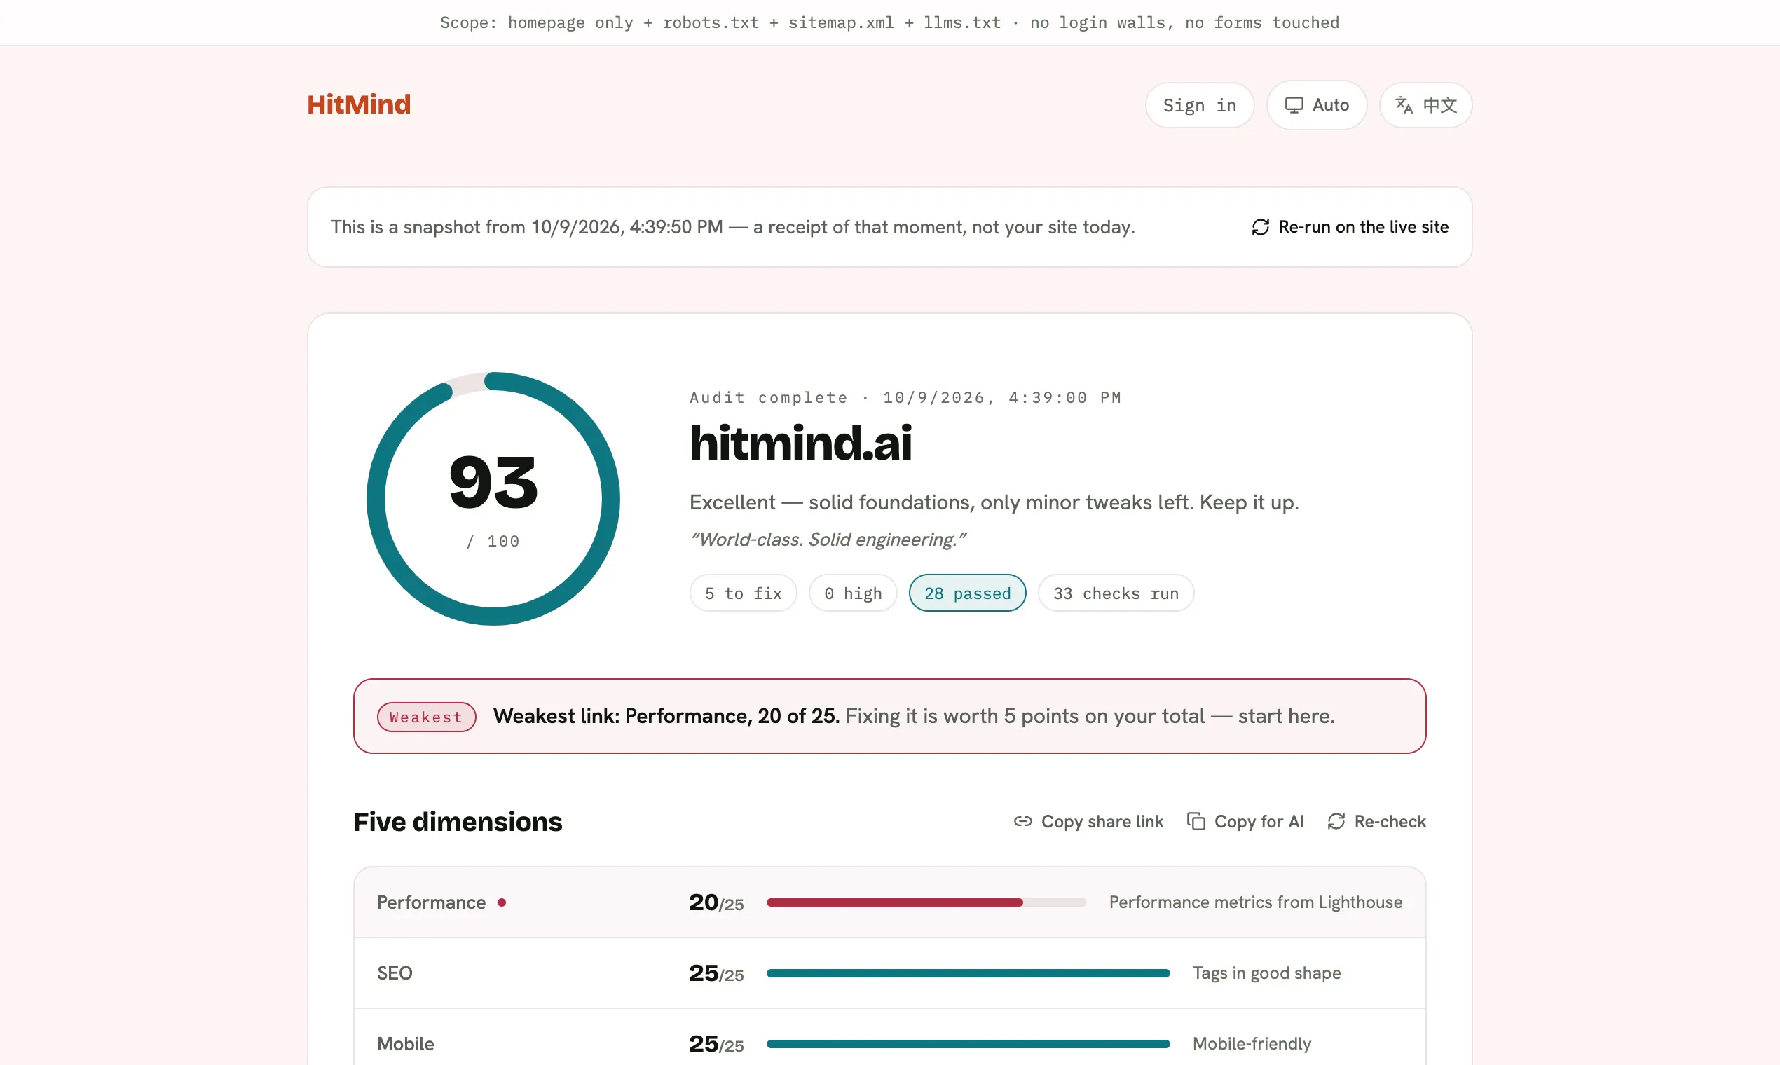
Task: Click the 'Audit complete' timestamp line
Action: [905, 397]
